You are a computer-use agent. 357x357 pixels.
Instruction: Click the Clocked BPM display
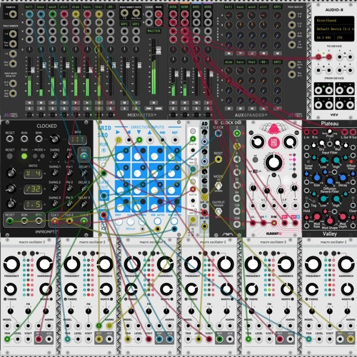[x=78, y=140]
